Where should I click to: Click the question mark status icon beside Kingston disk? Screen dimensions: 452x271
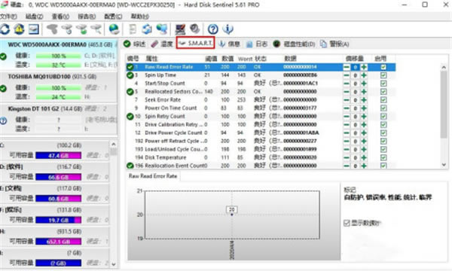click(3, 121)
